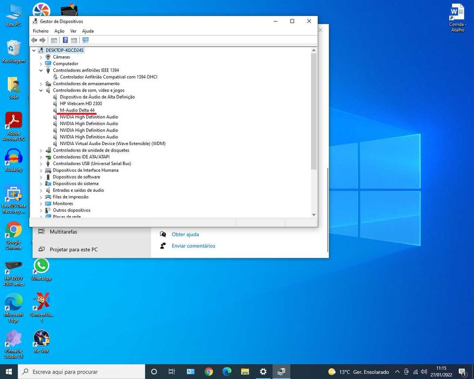Open the João user folder icon

(x=14, y=88)
